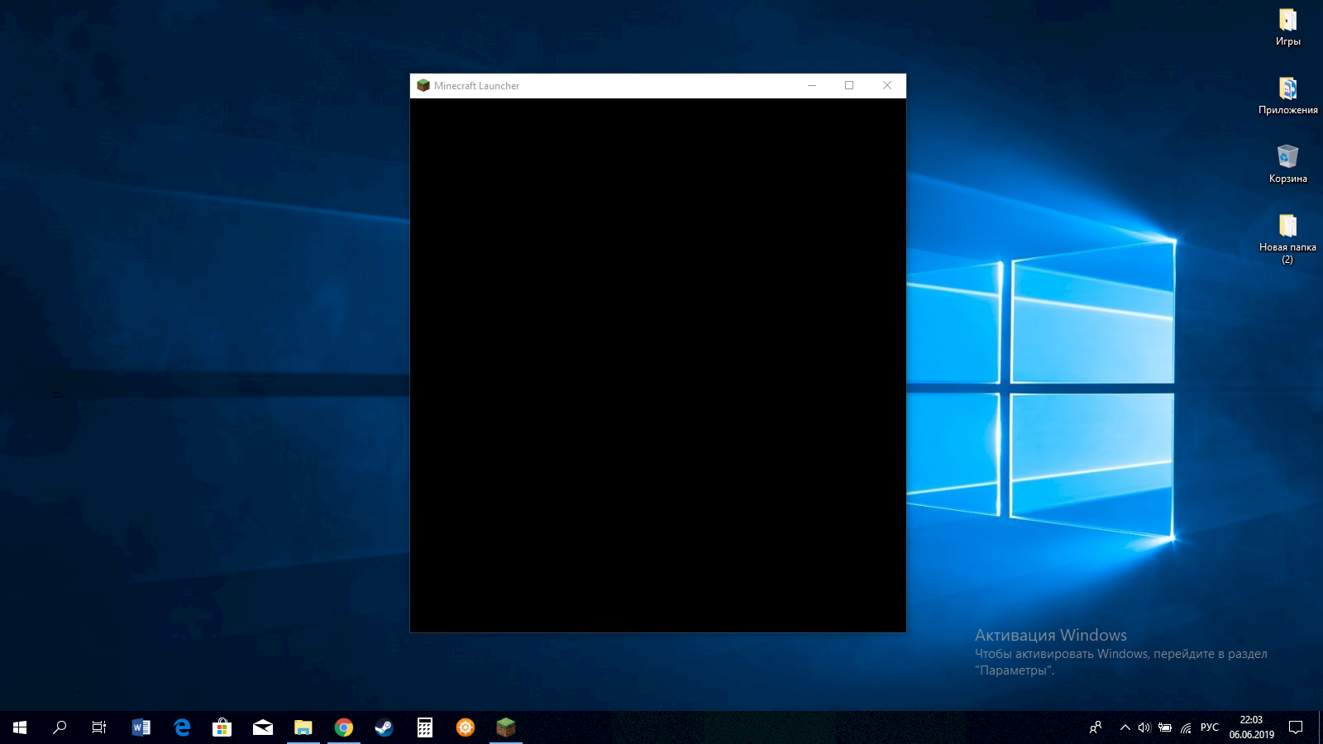
Task: Open the Mail app from taskbar
Action: [x=263, y=727]
